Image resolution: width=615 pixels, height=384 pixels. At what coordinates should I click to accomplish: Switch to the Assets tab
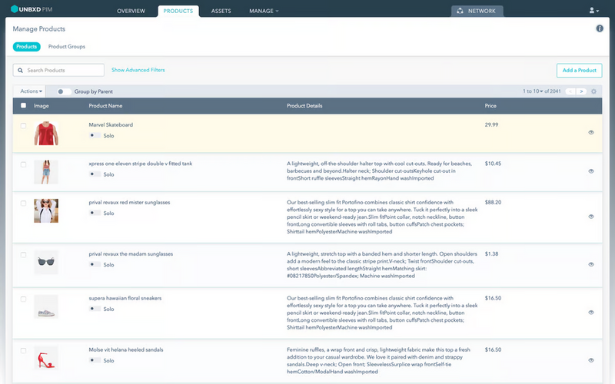[x=221, y=11]
